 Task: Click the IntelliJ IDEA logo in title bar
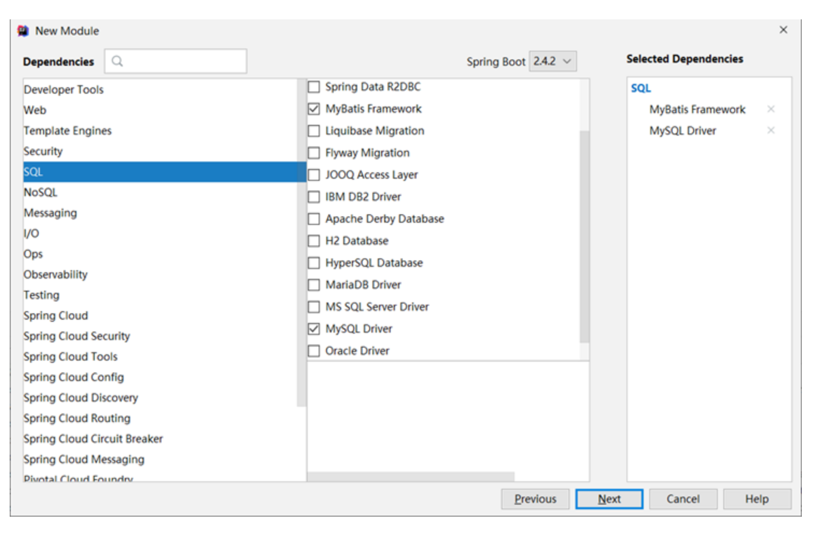click(x=23, y=31)
